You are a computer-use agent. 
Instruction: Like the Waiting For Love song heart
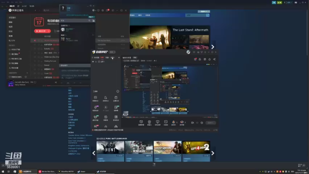click(x=39, y=61)
